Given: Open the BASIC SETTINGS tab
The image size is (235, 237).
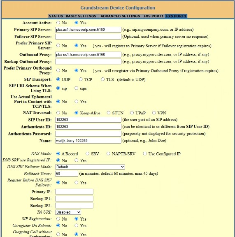Looking at the screenshot, I should pos(81,16).
